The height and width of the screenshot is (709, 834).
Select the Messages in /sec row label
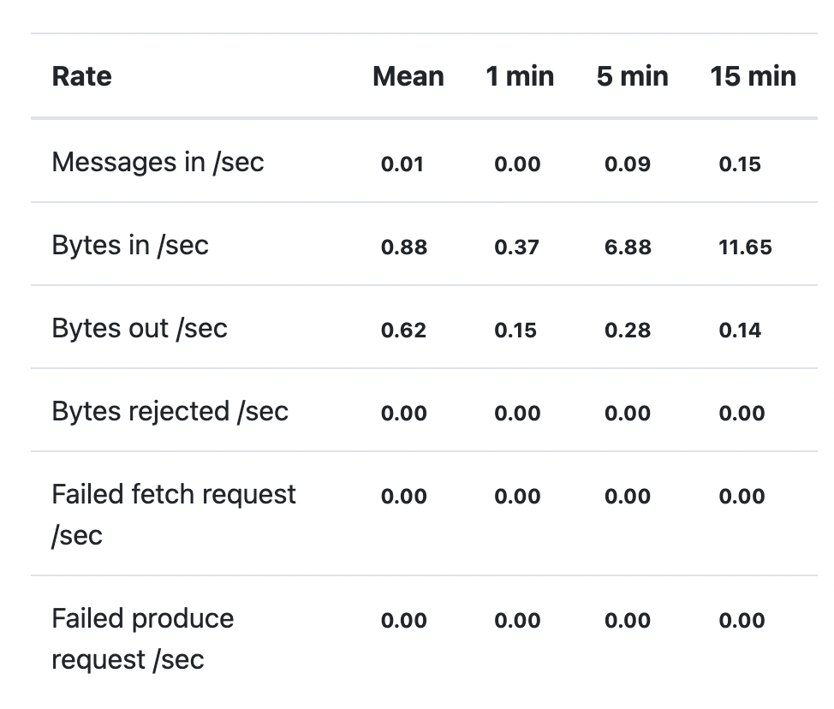[158, 162]
